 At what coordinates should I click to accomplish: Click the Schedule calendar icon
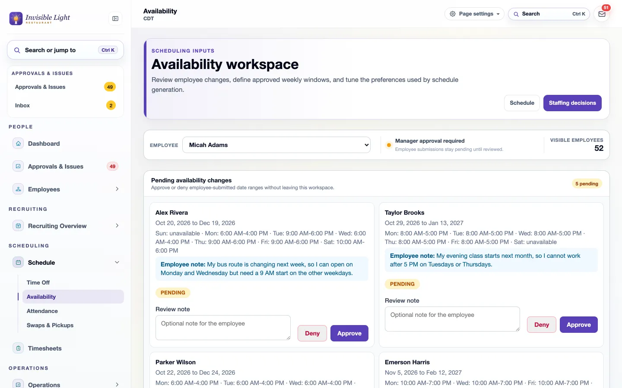[18, 263]
